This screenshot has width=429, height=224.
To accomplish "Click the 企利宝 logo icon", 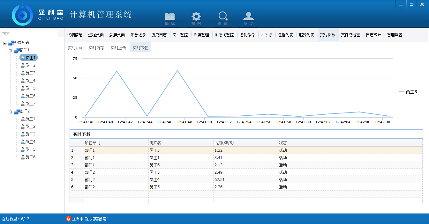I will [22, 14].
